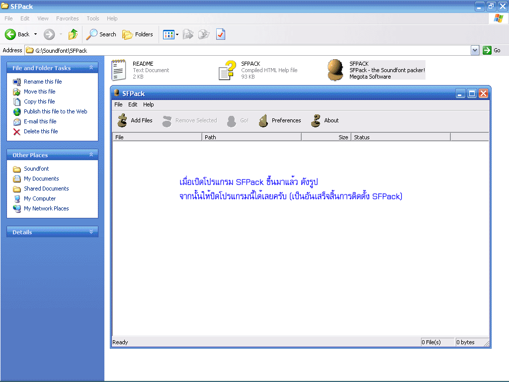Open the SFPack window File menu
Viewport: 509px width, 382px height.
pyautogui.click(x=118, y=104)
